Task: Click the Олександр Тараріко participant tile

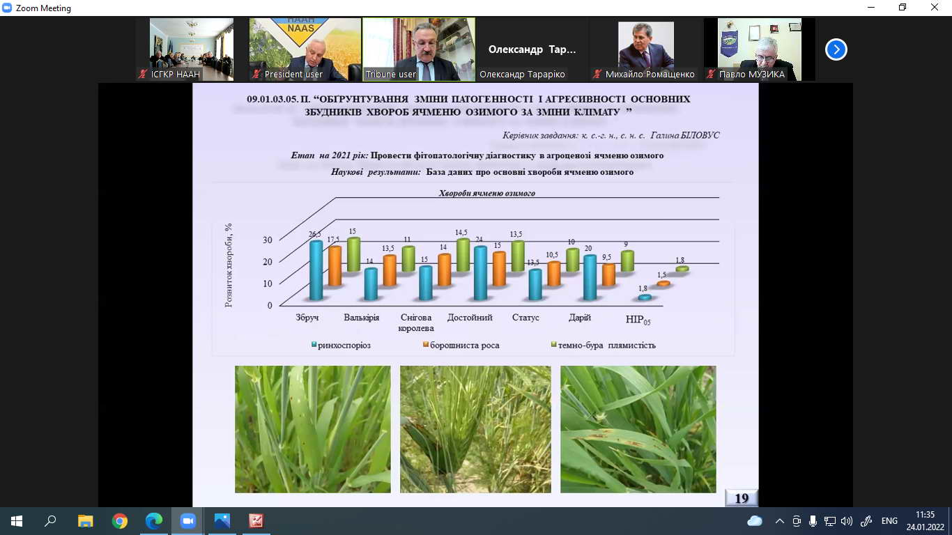Action: (x=532, y=49)
